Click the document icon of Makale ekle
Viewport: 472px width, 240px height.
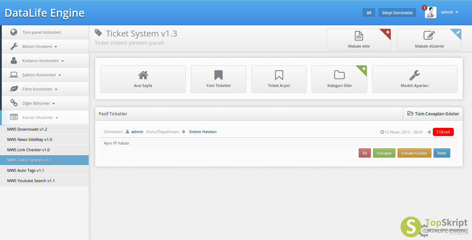[359, 36]
